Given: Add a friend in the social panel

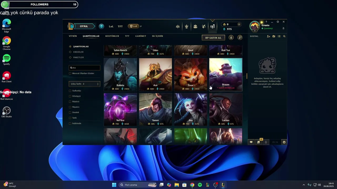Looking at the screenshot, I should pos(269,36).
